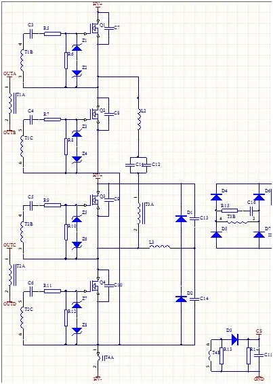This screenshot has height=384, width=273.
Task: Click transformer primary T1A
Action: point(12,103)
